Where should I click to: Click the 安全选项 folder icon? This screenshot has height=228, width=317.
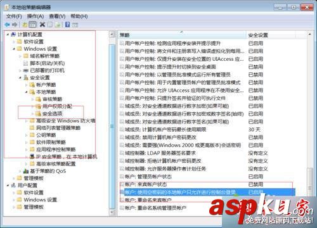pos(38,113)
